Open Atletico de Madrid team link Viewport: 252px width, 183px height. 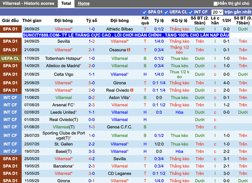point(64,66)
